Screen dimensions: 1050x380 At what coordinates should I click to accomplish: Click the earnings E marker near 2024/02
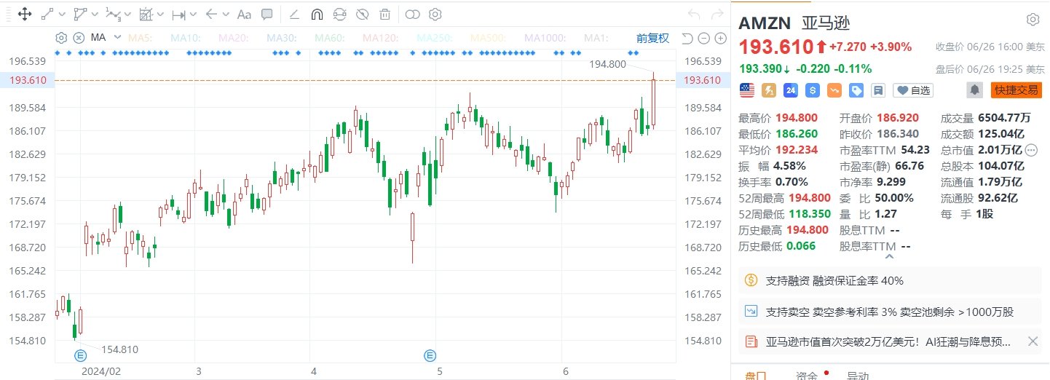81,355
